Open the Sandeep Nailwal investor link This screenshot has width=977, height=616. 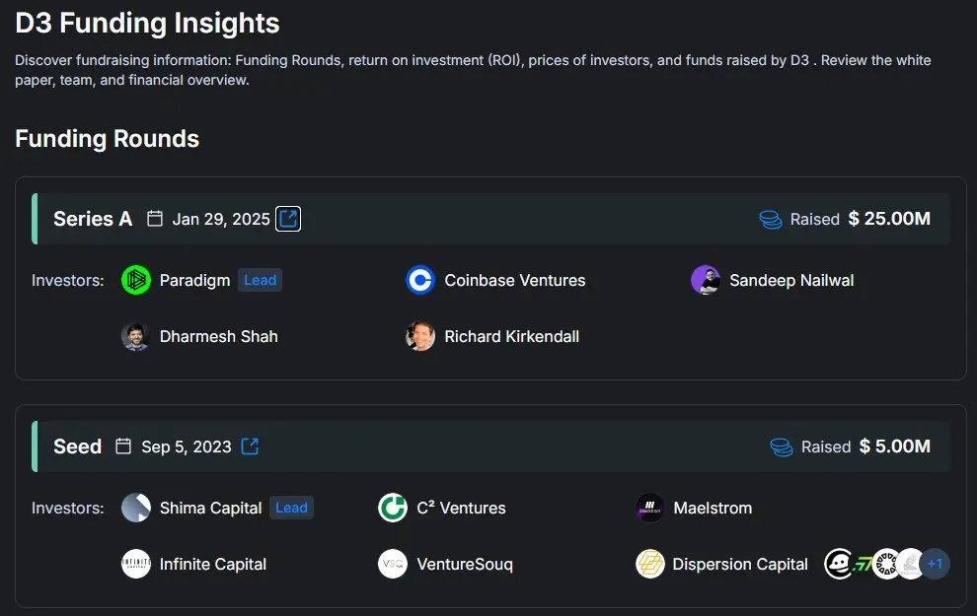click(x=791, y=280)
